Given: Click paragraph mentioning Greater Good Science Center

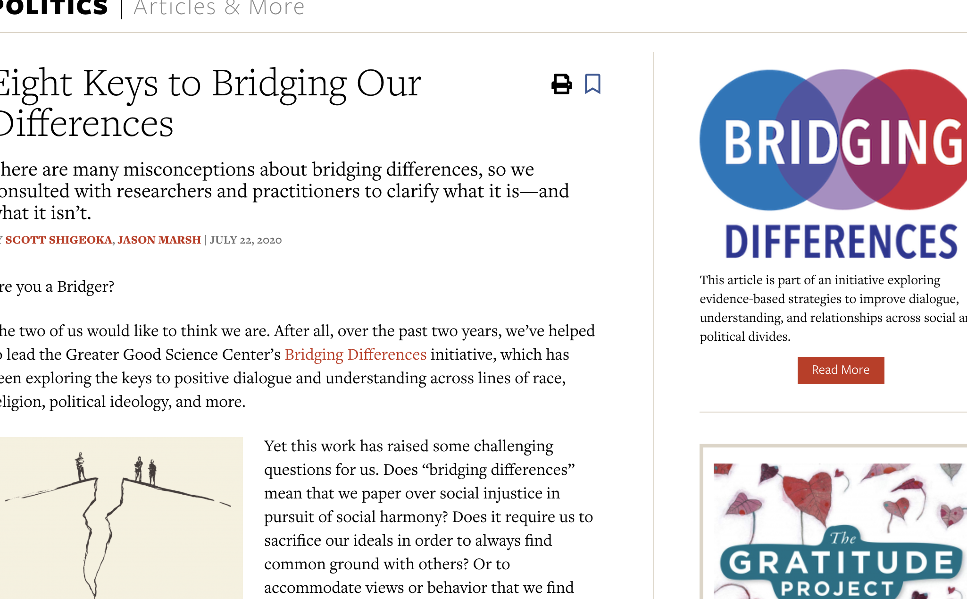Looking at the screenshot, I should click(x=297, y=366).
